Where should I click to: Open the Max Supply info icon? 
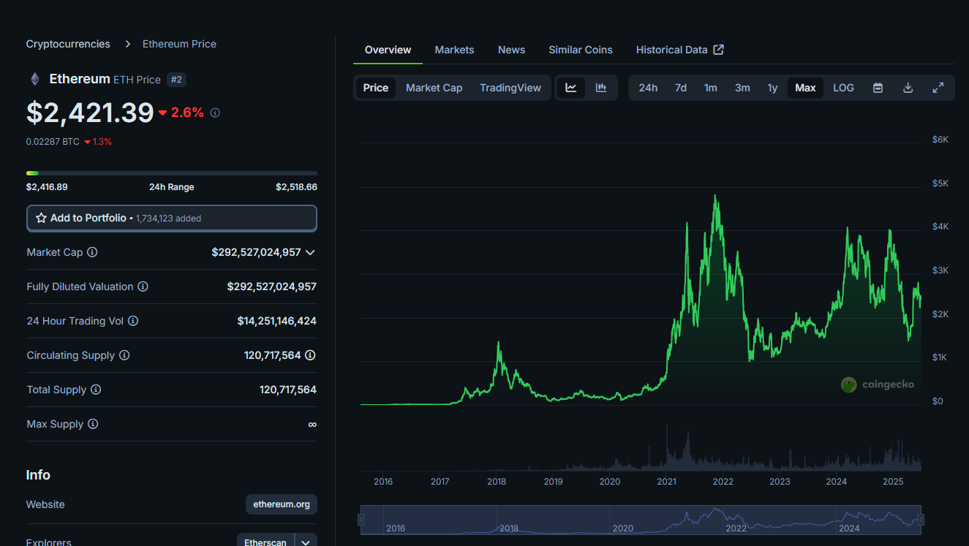pyautogui.click(x=93, y=424)
